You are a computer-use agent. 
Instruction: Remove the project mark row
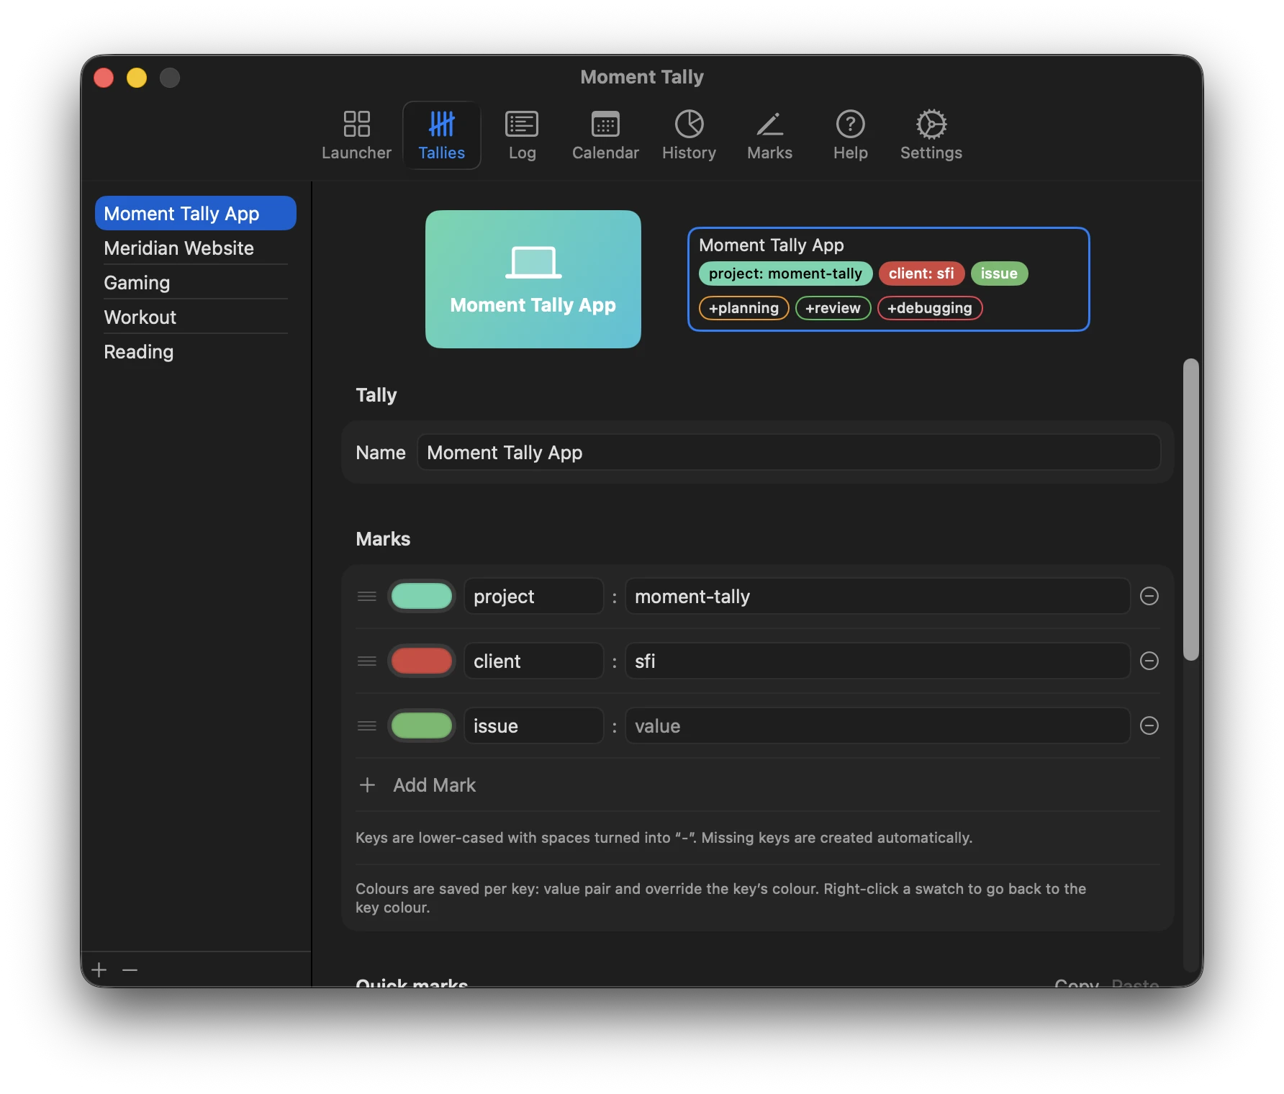pos(1149,596)
